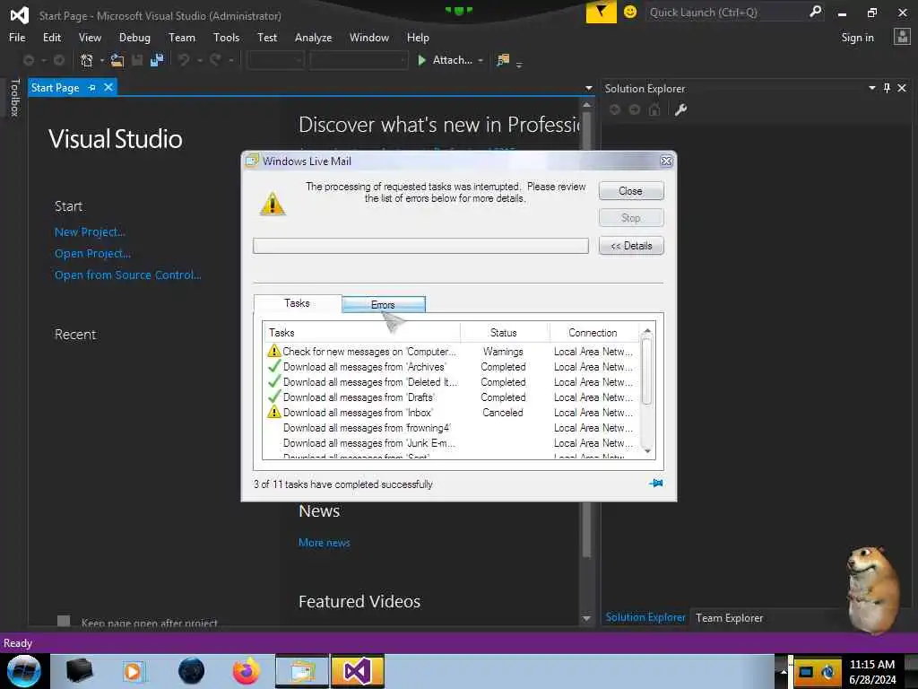Click the Quick Launch search field

pos(726,12)
